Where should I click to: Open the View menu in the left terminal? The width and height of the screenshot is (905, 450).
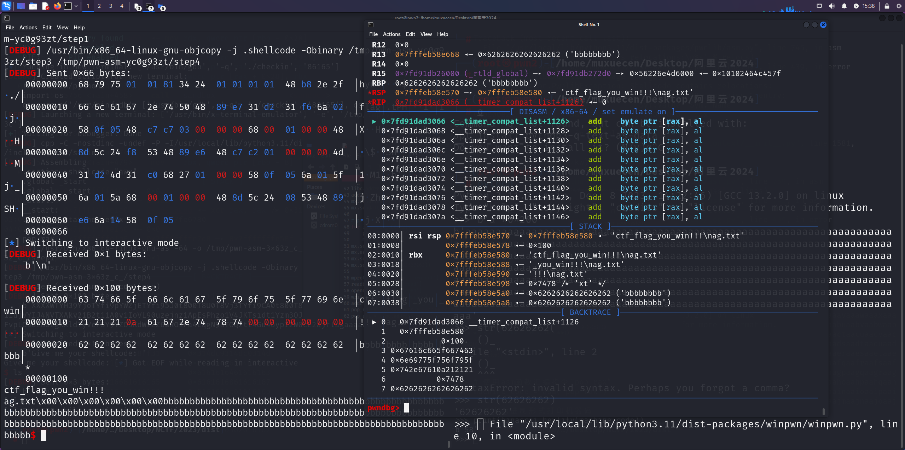coord(62,27)
